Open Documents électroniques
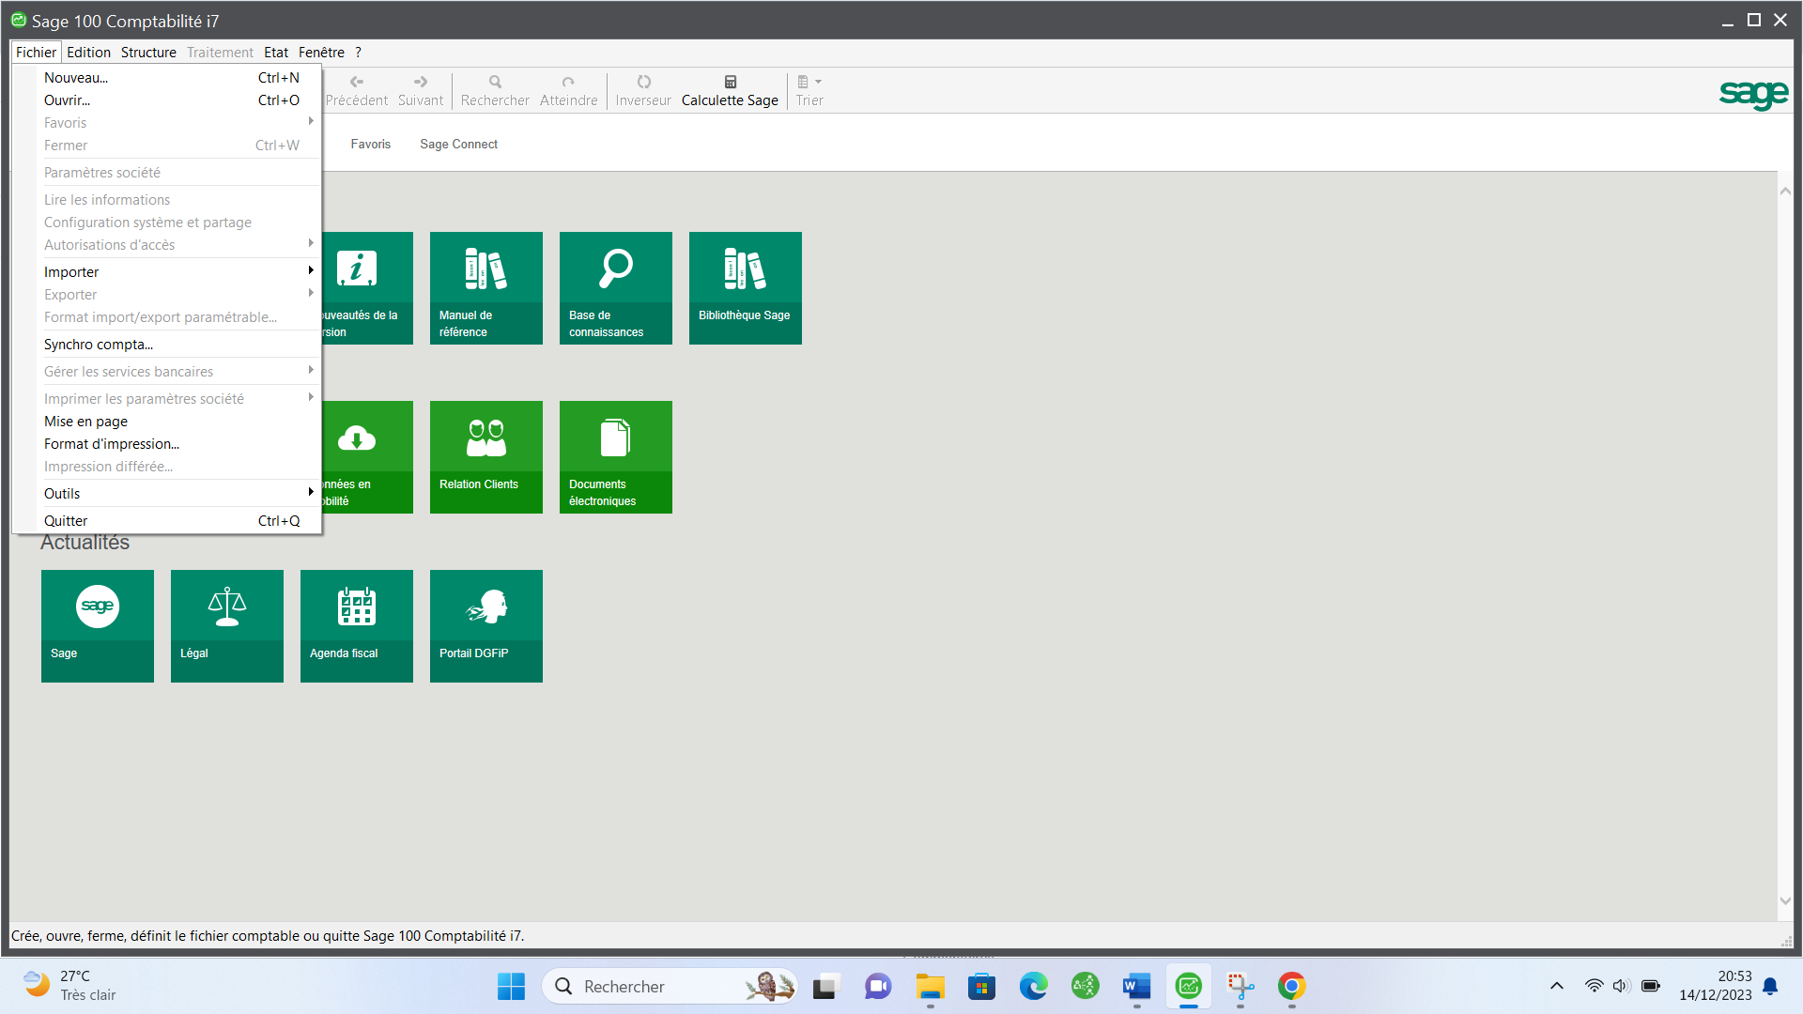The image size is (1803, 1014). [615, 456]
